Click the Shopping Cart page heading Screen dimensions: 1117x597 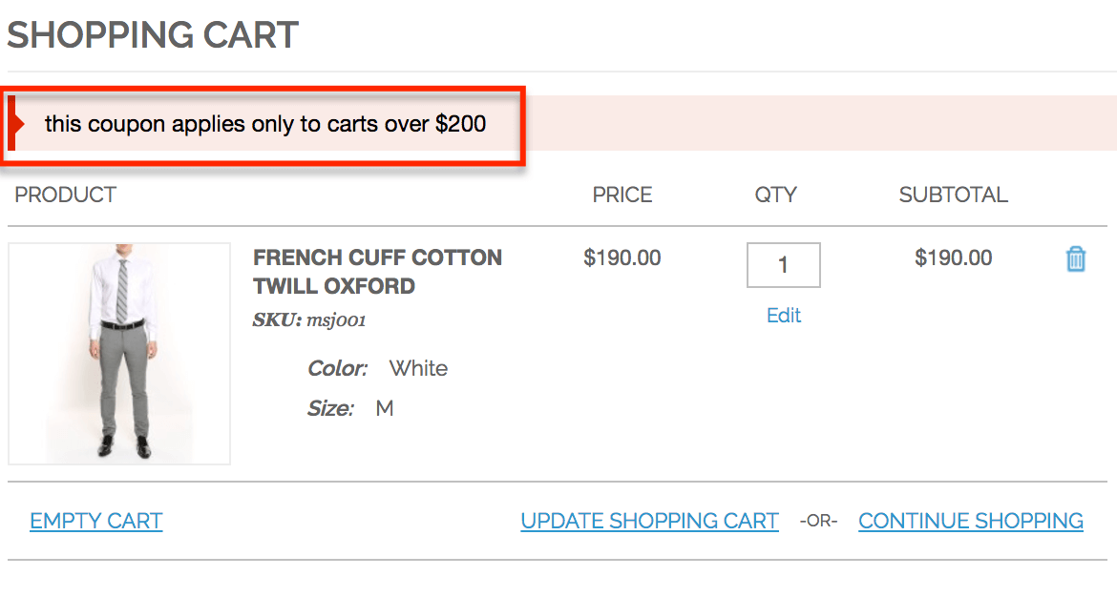(153, 35)
